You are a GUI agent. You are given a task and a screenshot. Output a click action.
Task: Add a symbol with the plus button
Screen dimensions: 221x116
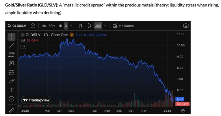33,26
